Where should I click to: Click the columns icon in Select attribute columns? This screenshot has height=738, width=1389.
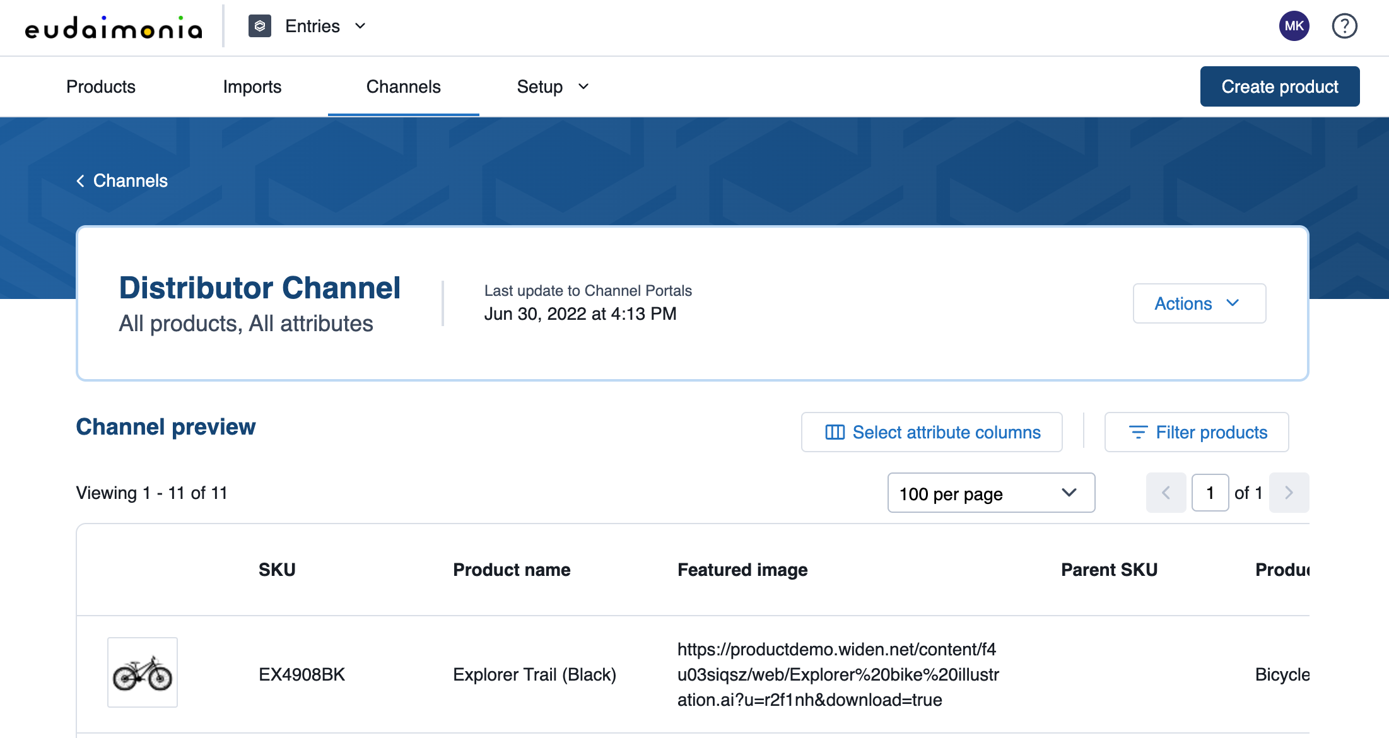pos(835,432)
